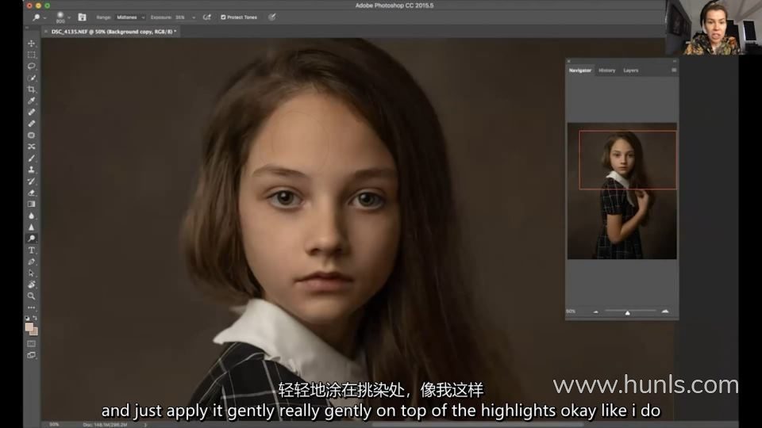Switch to the History tab

tap(606, 71)
